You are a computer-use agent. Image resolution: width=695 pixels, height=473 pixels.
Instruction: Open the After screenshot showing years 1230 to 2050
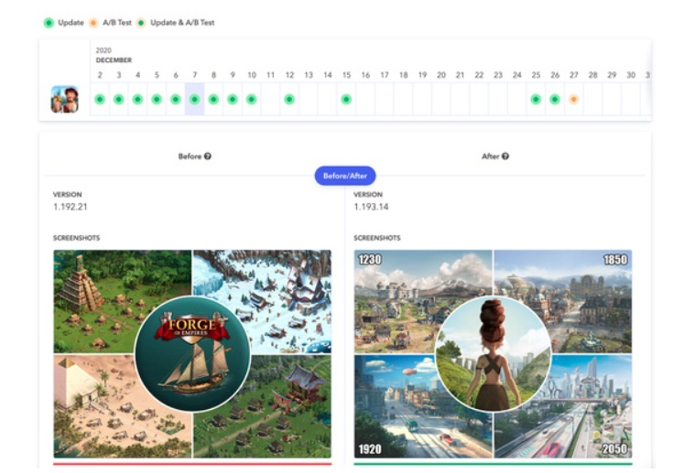coord(493,354)
